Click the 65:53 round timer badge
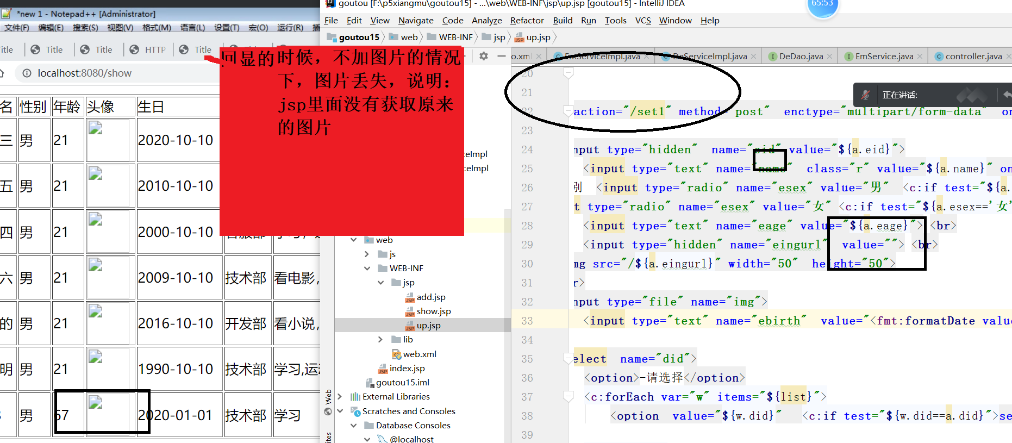This screenshot has height=443, width=1012. tap(823, 4)
